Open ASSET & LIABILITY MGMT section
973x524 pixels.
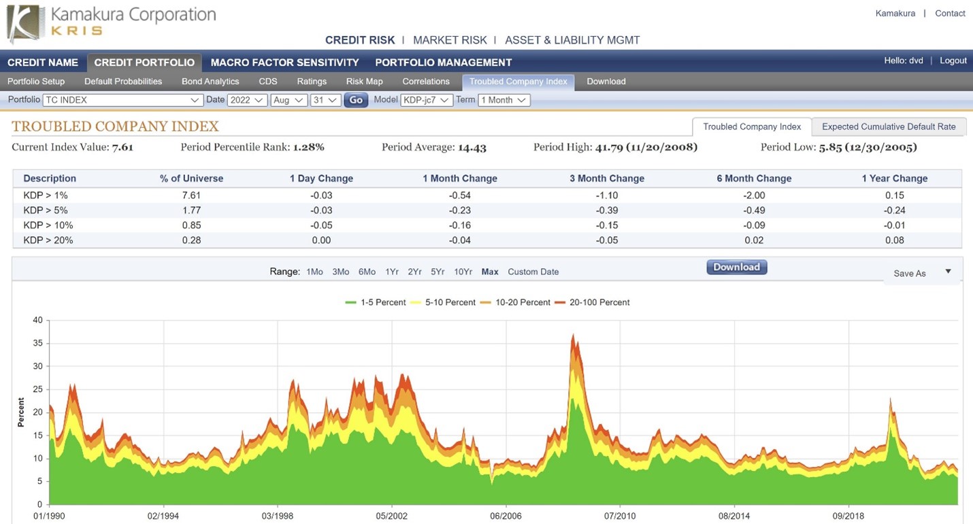click(572, 40)
